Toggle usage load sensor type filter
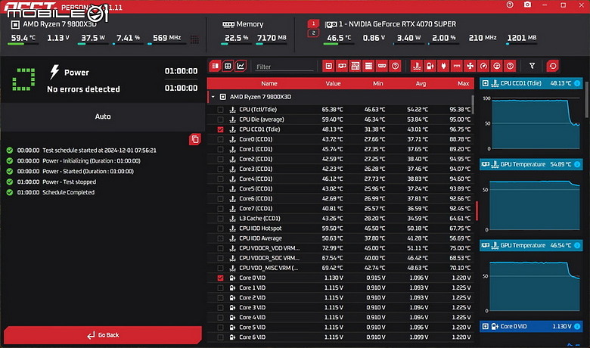 pyautogui.click(x=497, y=67)
